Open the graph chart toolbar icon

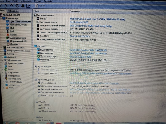[28, 6]
